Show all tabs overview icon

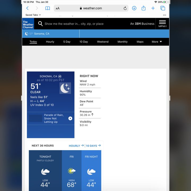163,8
